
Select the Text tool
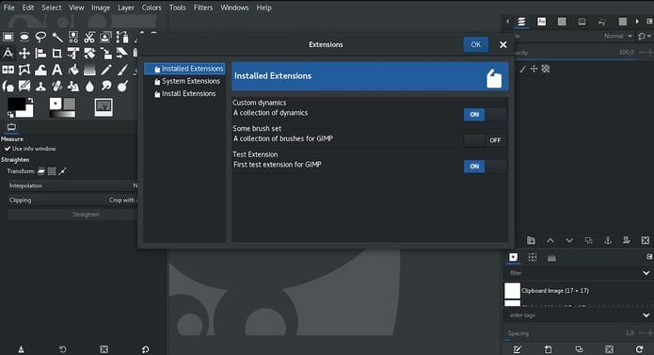56,70
